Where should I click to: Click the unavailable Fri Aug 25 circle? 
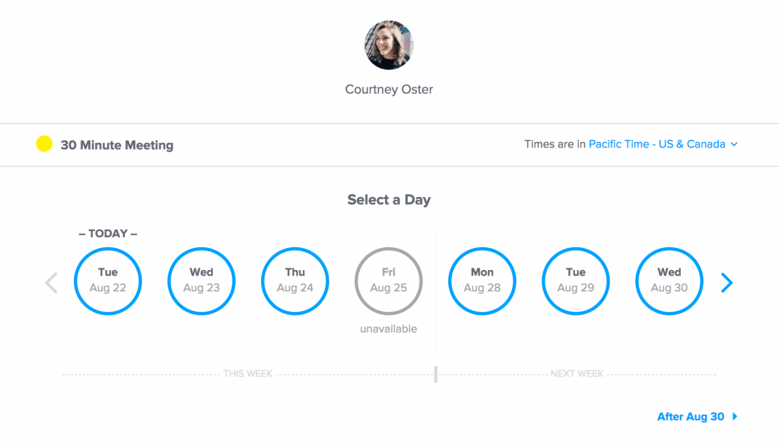click(388, 281)
